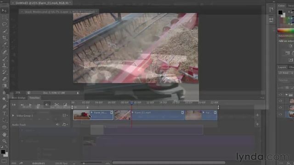The width and height of the screenshot is (294, 165).
Task: Select the Hand tool
Action: point(4,134)
